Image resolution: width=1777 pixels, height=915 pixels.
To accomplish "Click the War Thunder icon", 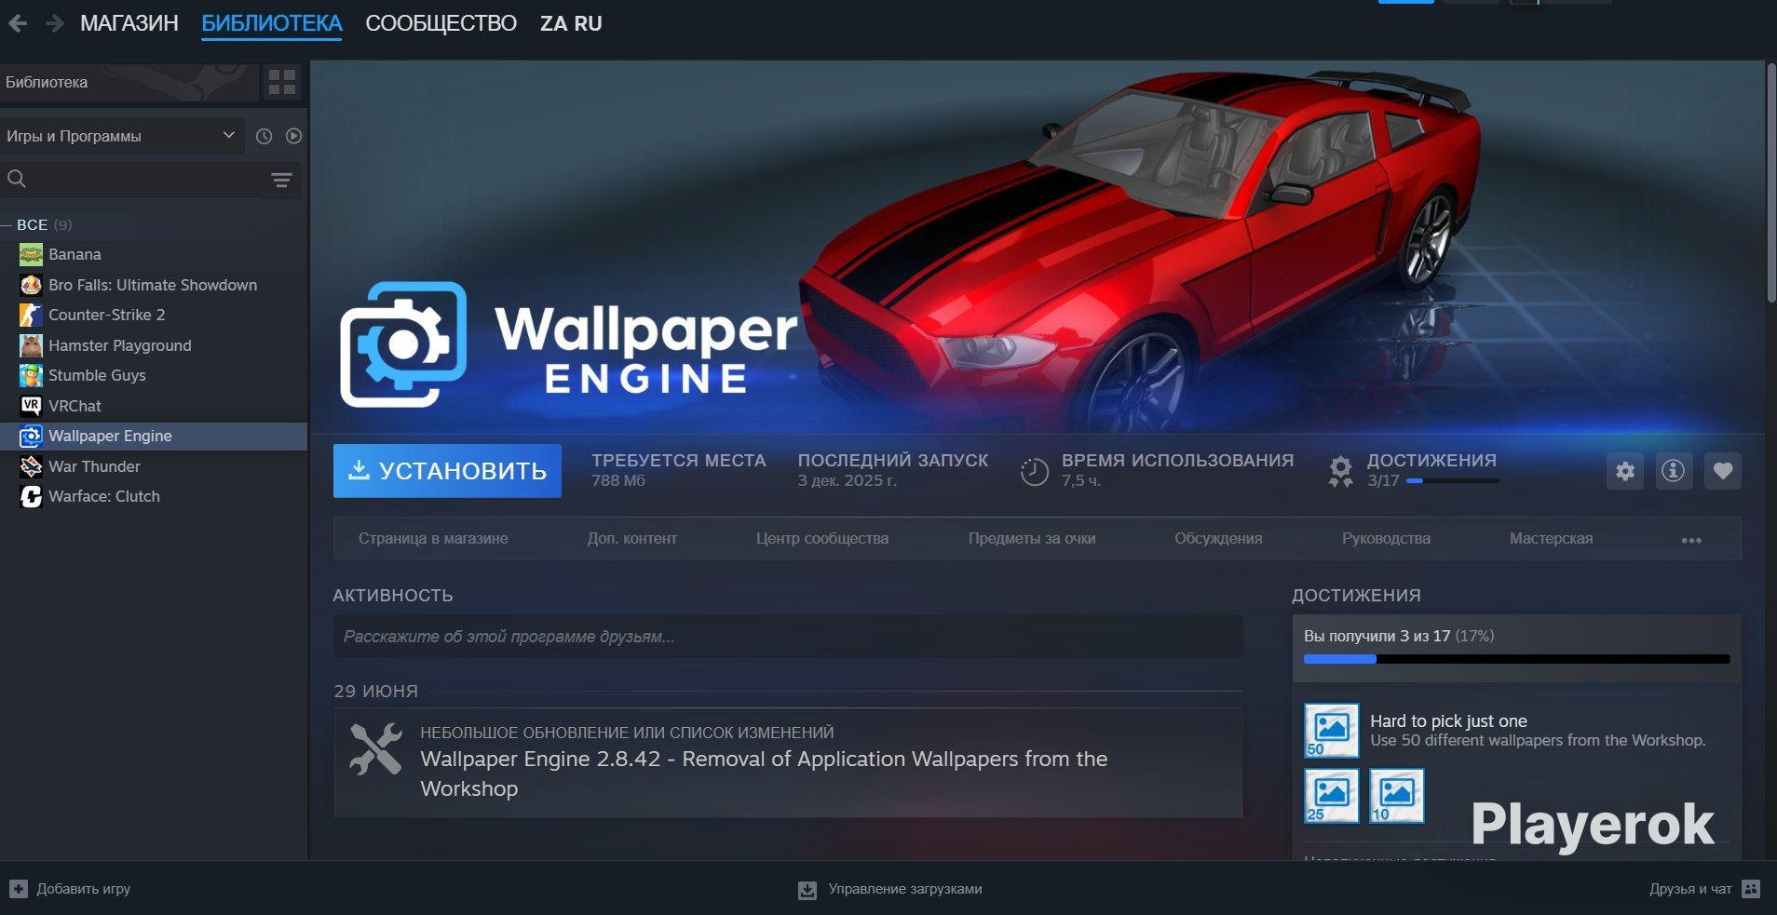I will [x=31, y=466].
